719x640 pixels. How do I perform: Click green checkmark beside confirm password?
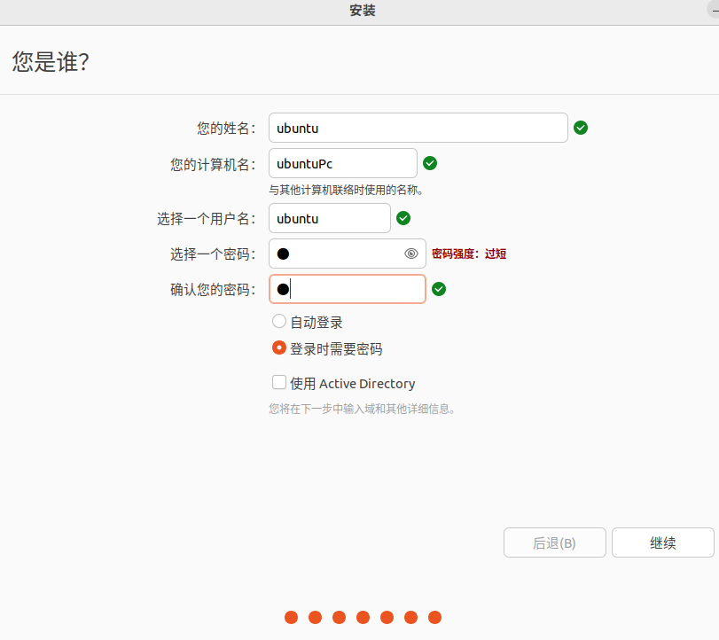click(x=439, y=289)
